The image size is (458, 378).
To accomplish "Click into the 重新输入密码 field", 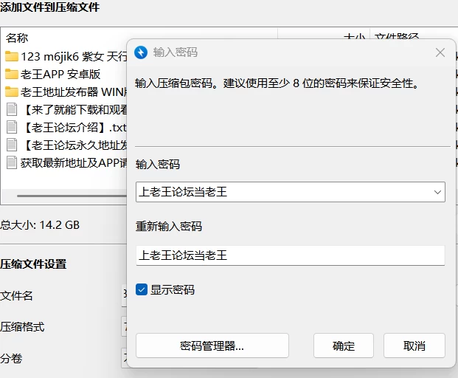I will (291, 255).
